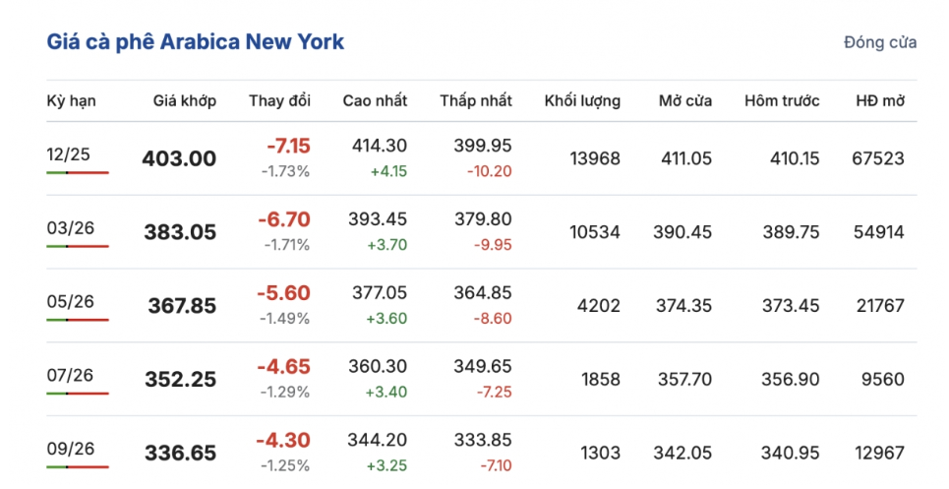949x489 pixels.
Task: Click the price range bar under 05/26
Action: pyautogui.click(x=78, y=320)
